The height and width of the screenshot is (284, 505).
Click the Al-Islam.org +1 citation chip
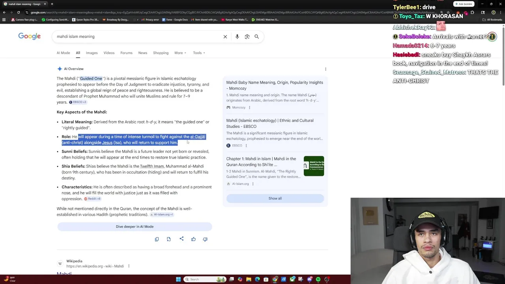(162, 215)
